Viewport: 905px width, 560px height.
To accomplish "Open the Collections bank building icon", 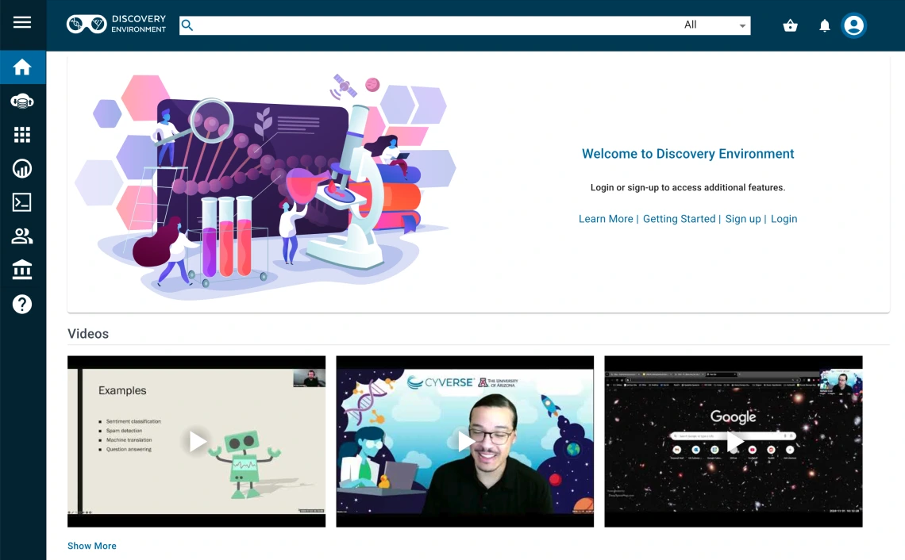I will pos(22,270).
